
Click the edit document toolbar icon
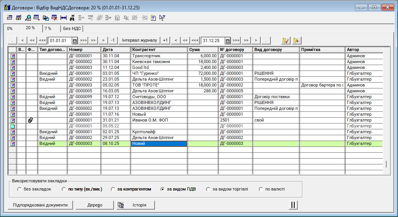click(19, 18)
